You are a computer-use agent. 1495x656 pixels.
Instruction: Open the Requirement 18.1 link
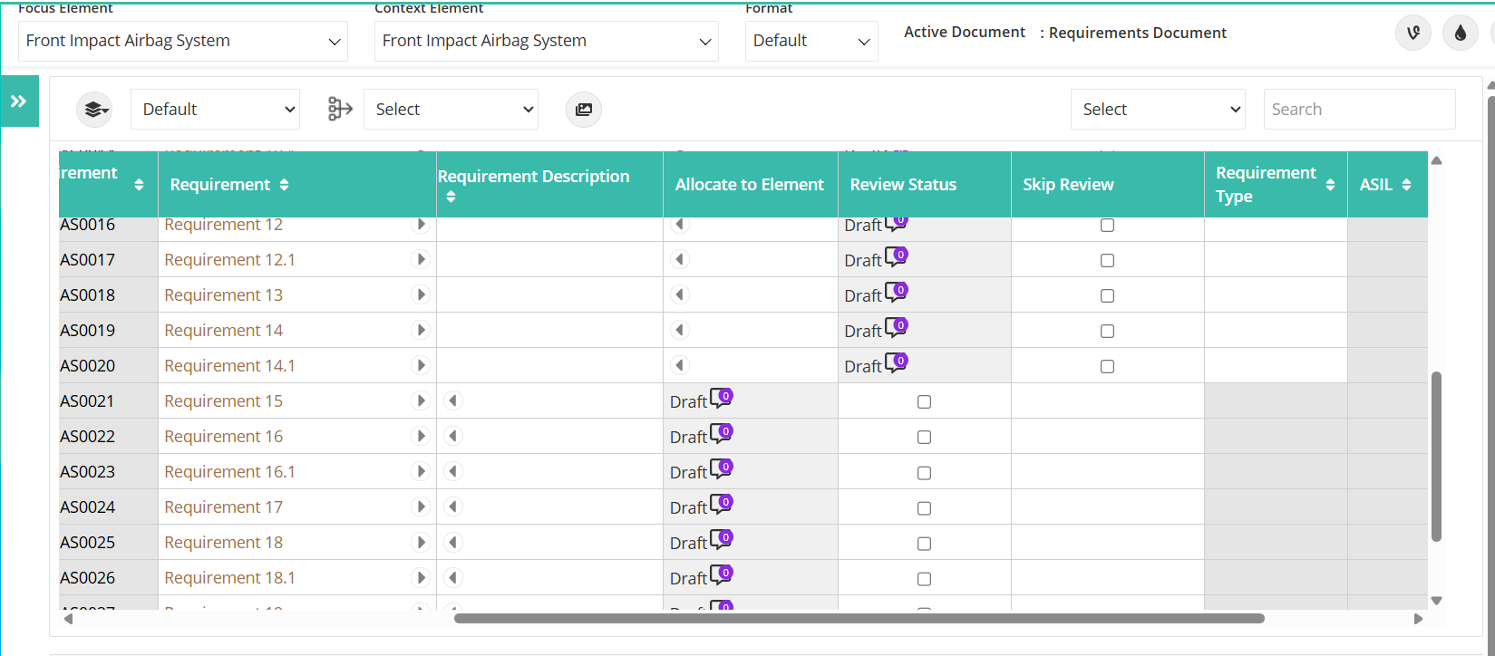point(229,578)
